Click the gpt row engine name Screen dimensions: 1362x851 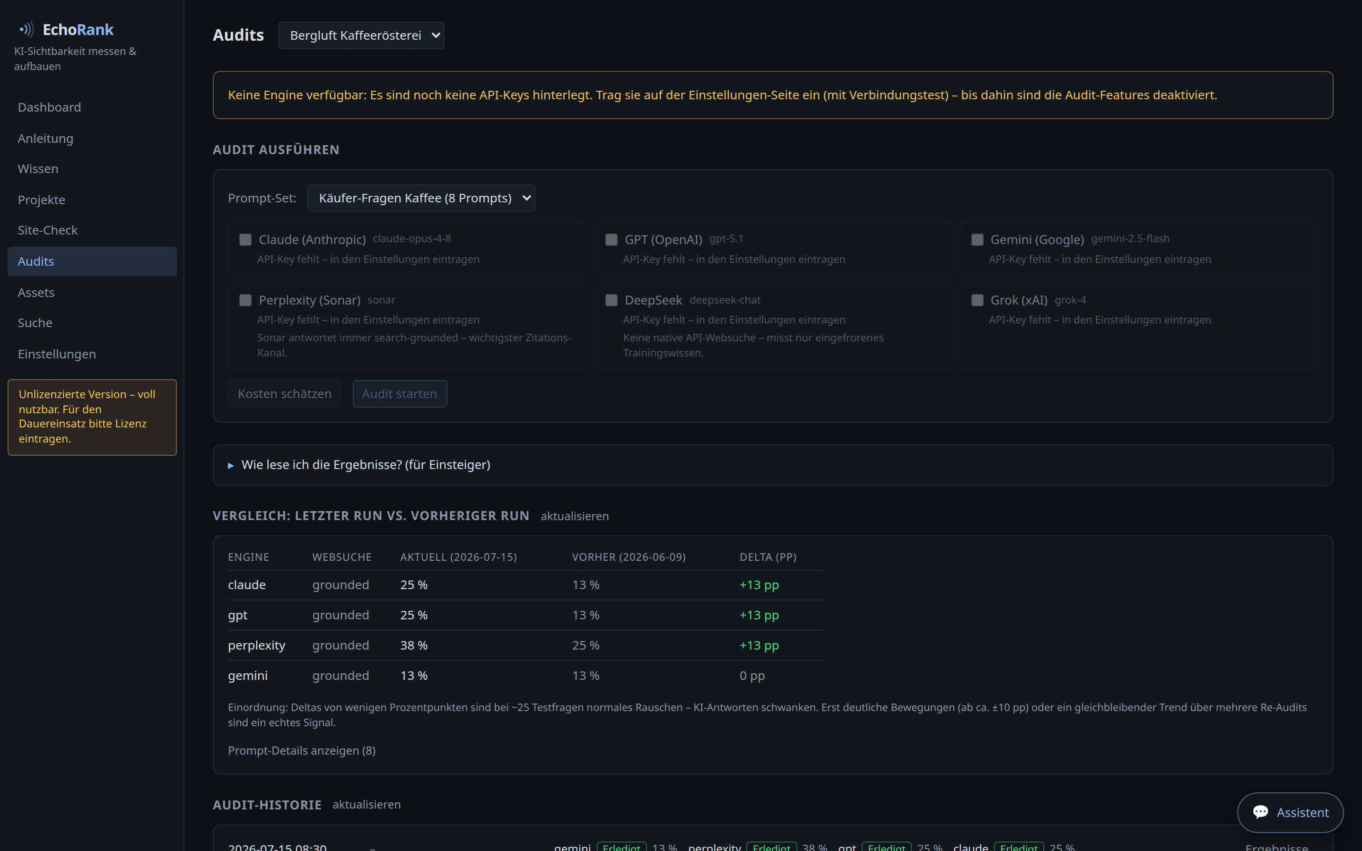point(237,615)
